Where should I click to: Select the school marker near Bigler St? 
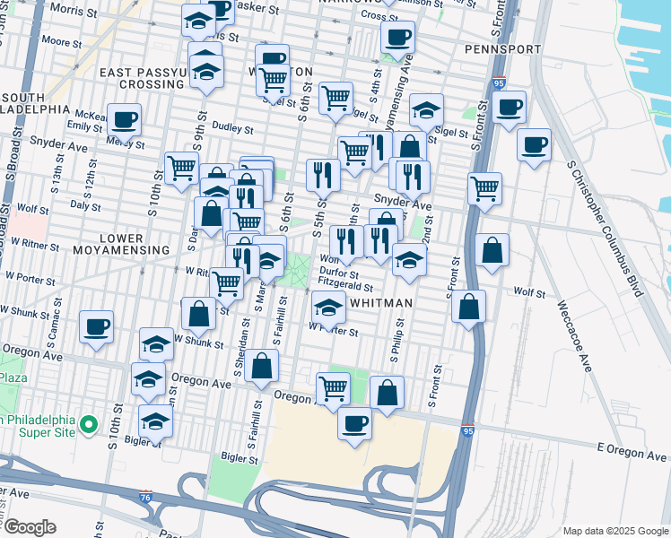click(155, 421)
